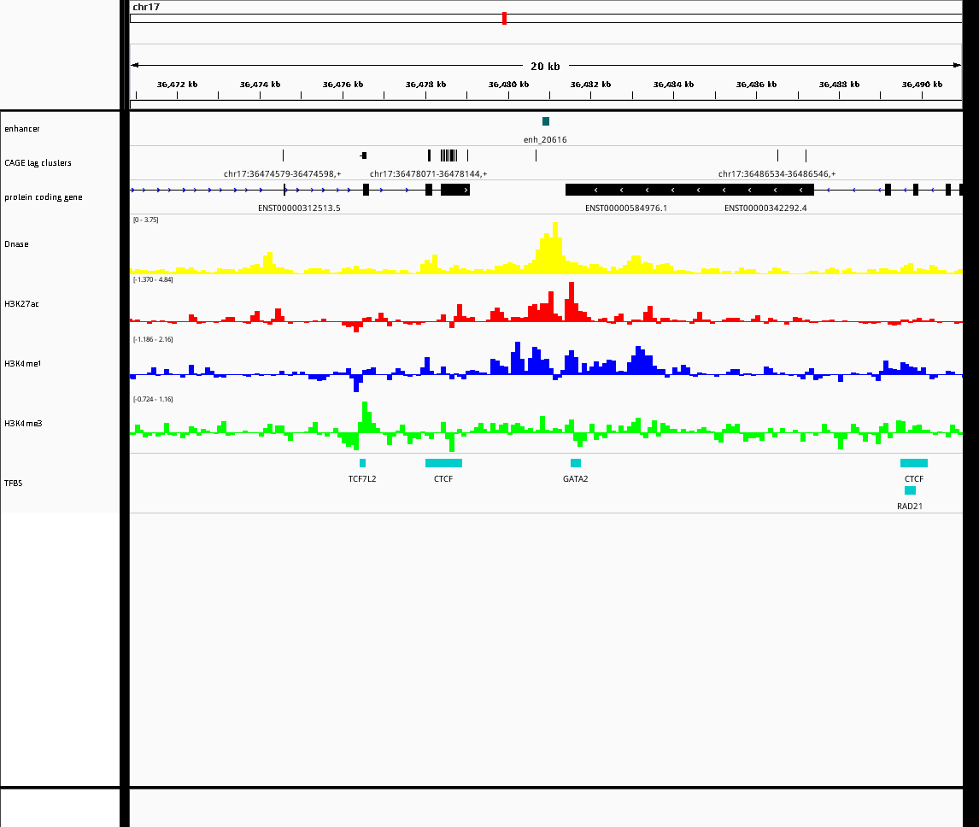
Task: Click the ENST00000312513.5 transcript label
Action: (x=299, y=208)
